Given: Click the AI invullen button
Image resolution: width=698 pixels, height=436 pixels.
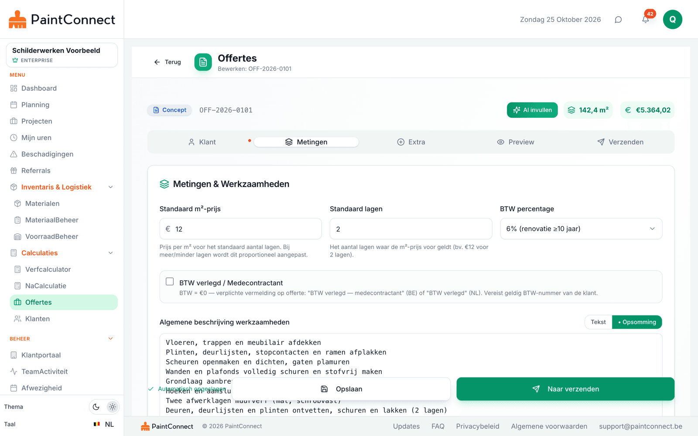Looking at the screenshot, I should tap(532, 110).
